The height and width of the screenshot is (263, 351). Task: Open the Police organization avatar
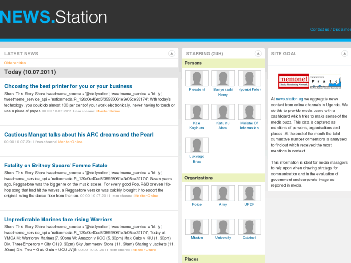coord(197,193)
